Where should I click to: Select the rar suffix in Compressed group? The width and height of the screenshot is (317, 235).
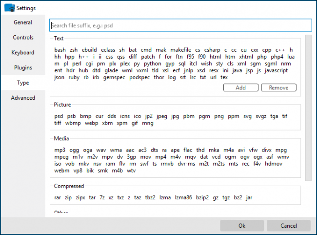pyautogui.click(x=58, y=197)
